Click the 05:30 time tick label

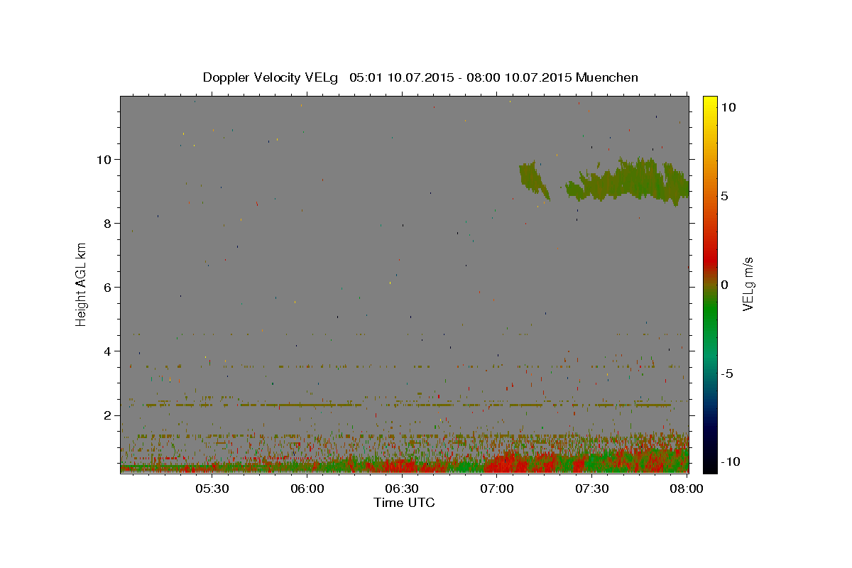tap(212, 488)
